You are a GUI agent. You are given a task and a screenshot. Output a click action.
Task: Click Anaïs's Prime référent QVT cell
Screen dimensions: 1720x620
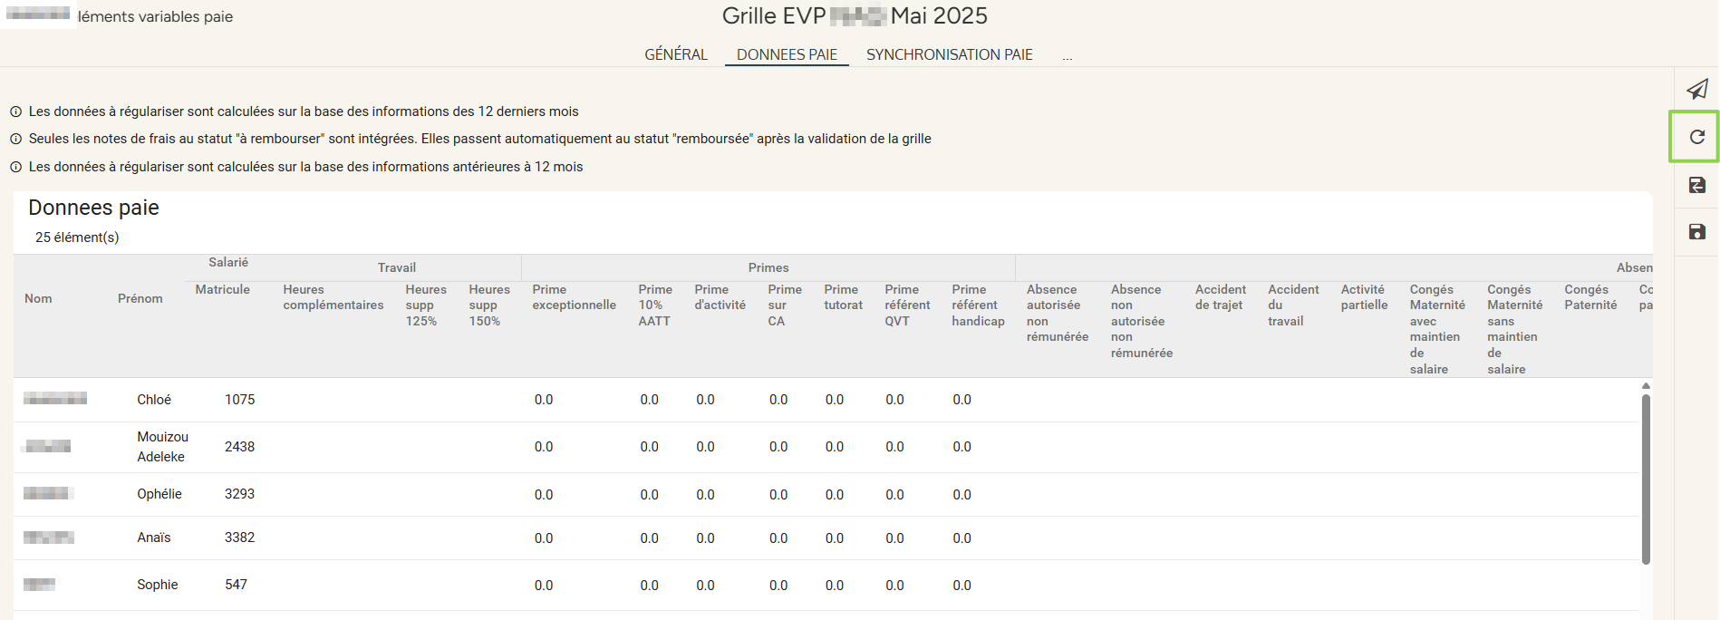pos(894,538)
